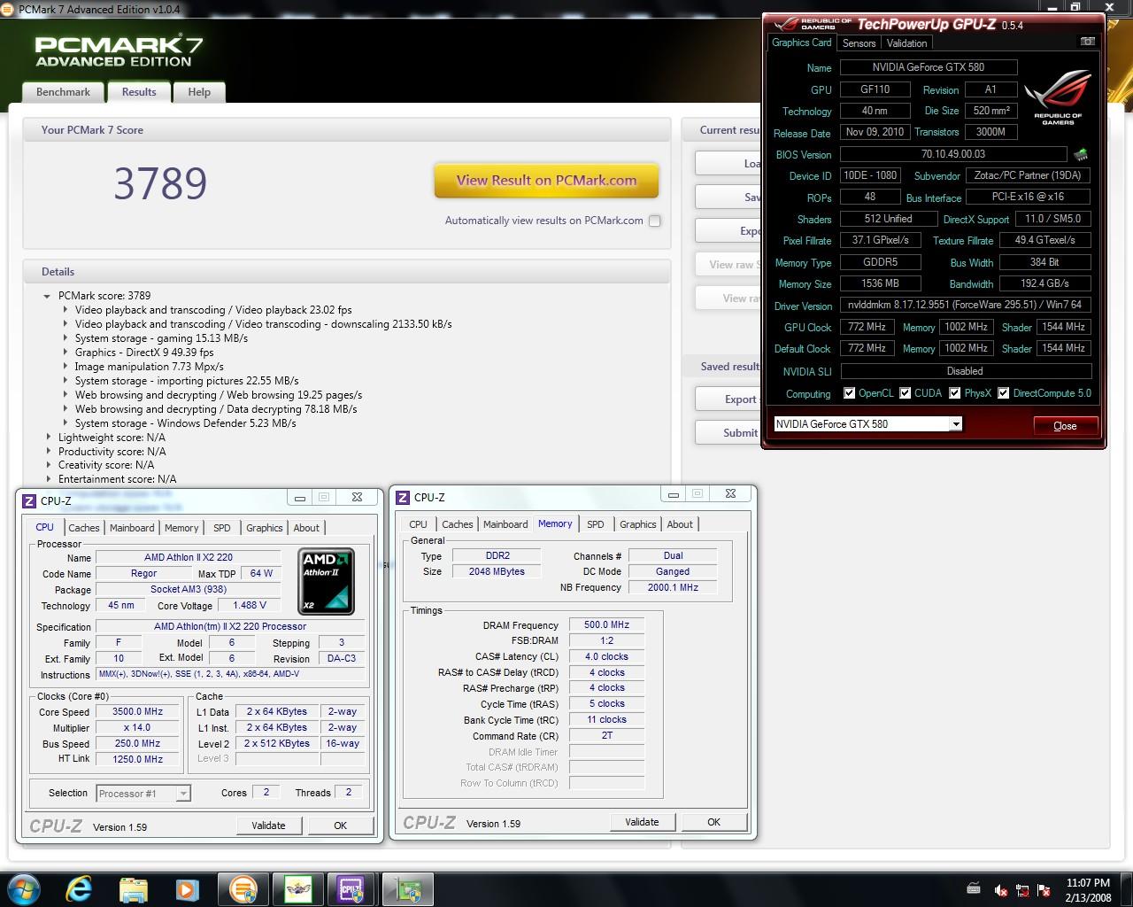
Task: Click the GPU-Z screenshot camera icon
Action: point(1088,42)
